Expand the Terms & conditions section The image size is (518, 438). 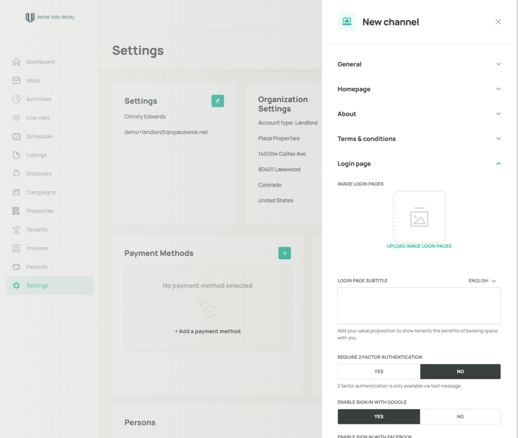click(419, 139)
